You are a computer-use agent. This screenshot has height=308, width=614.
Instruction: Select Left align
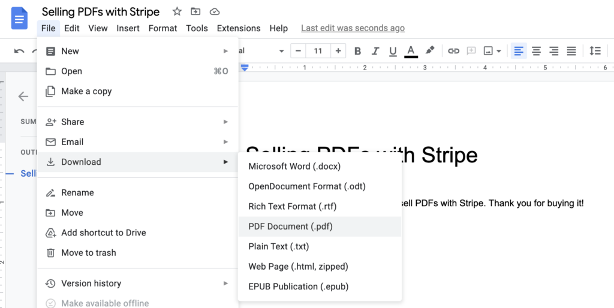(519, 51)
